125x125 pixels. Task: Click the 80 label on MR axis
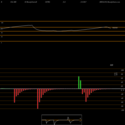(x=122, y=74)
